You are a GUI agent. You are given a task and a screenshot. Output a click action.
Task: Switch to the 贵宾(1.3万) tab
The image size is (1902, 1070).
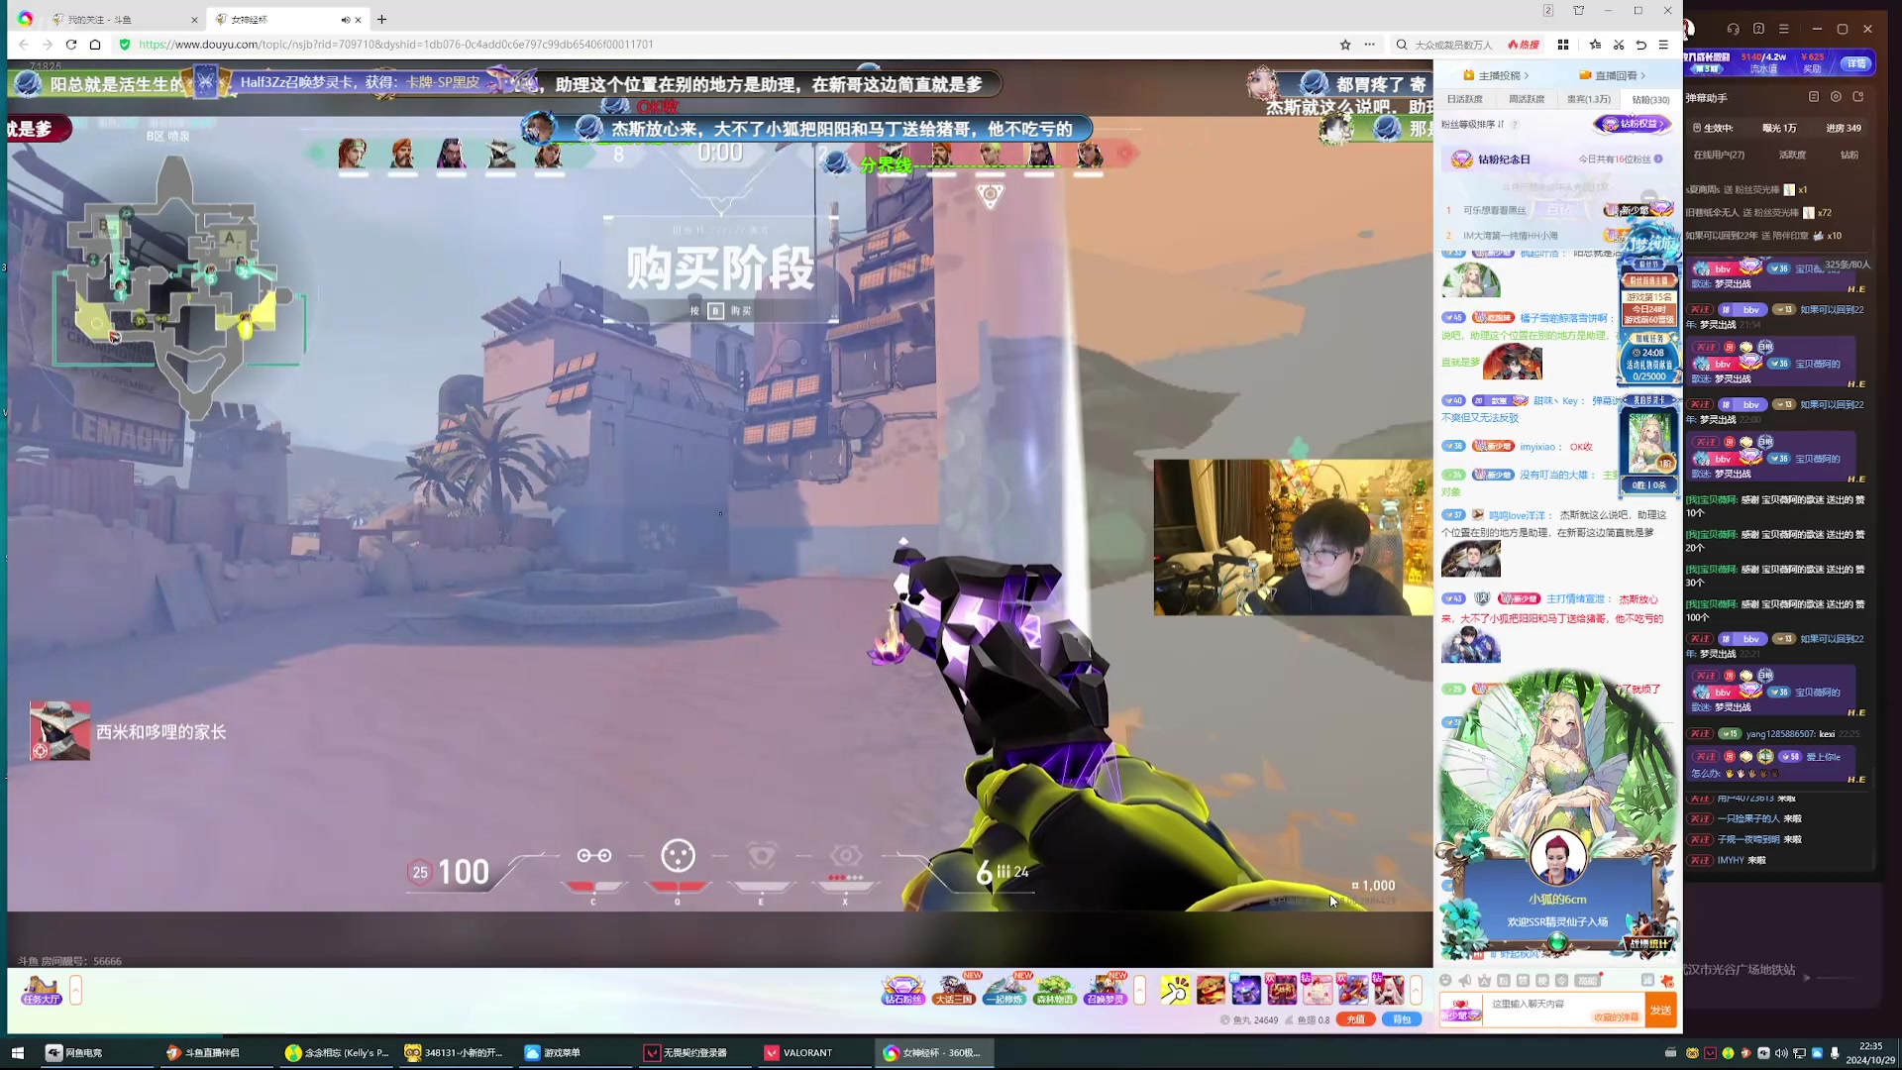(x=1589, y=99)
